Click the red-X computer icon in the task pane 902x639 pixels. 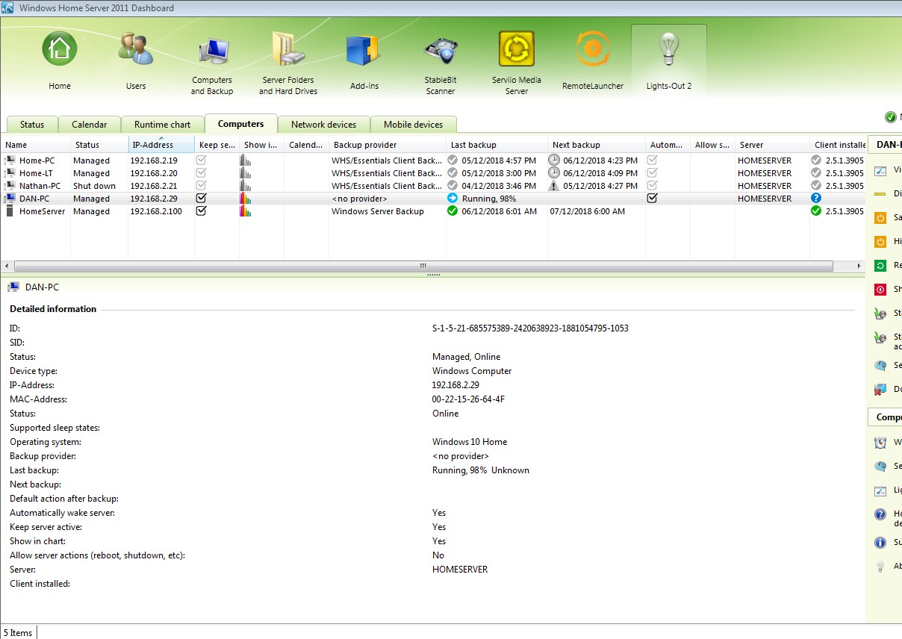[880, 390]
